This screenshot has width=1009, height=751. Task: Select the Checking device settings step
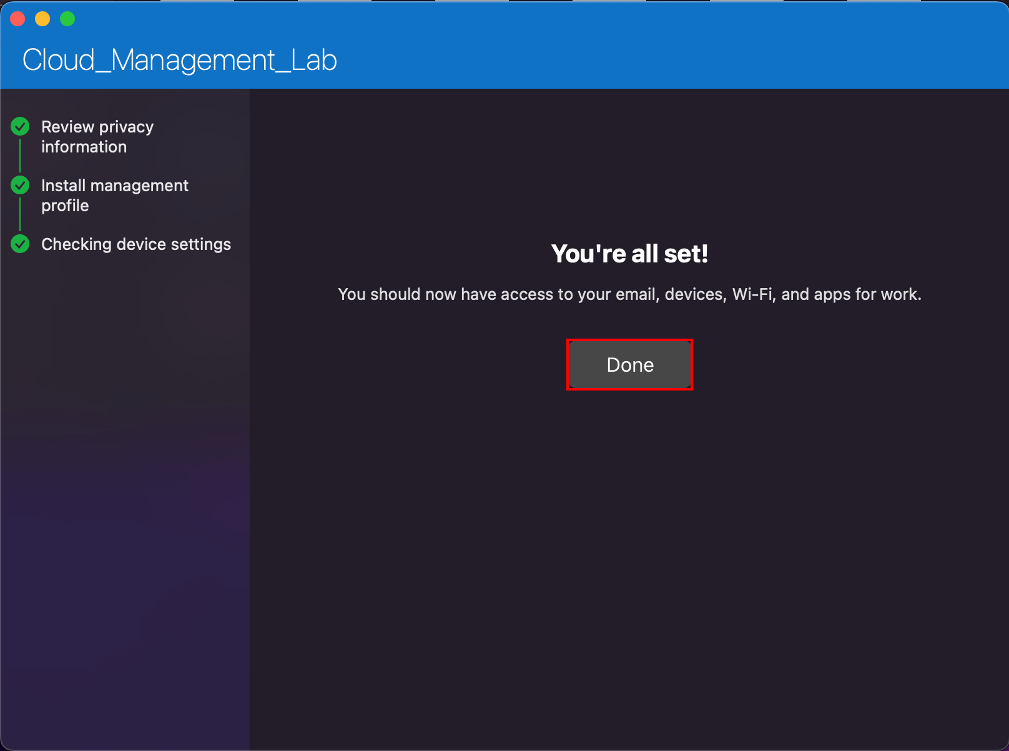pos(135,244)
